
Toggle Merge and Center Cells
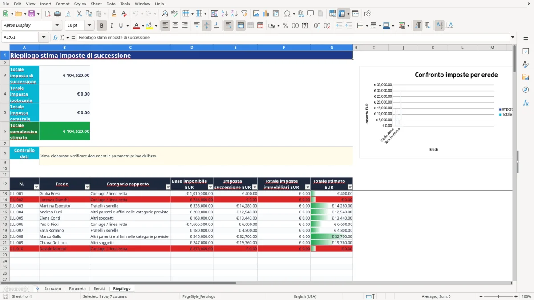click(x=241, y=26)
